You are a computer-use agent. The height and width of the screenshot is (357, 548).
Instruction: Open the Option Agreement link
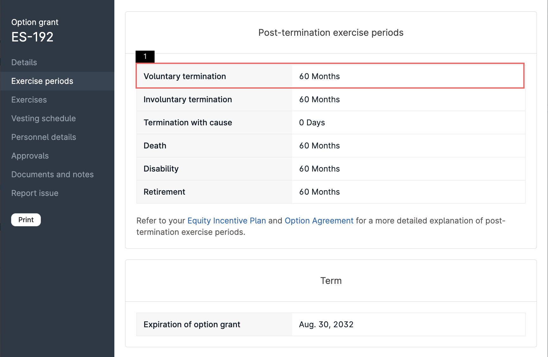coord(319,221)
